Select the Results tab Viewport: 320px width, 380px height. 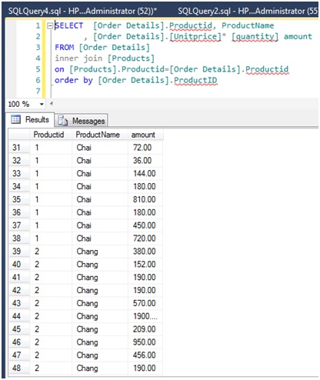(30, 119)
